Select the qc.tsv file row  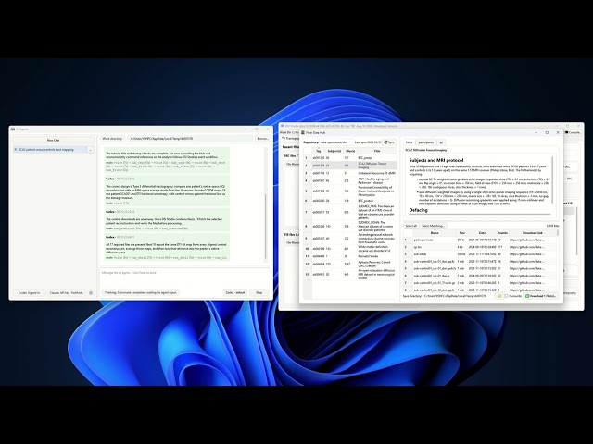point(480,247)
